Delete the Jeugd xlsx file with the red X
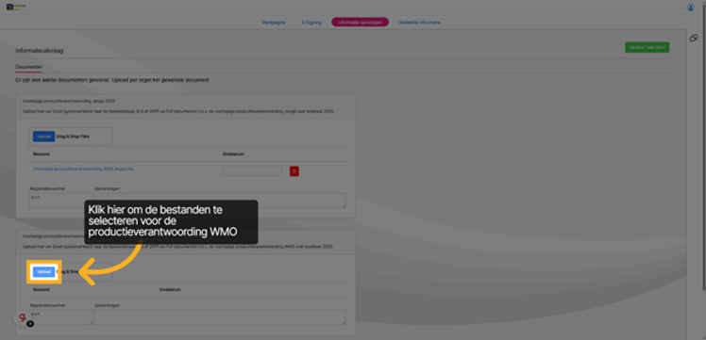 click(294, 171)
